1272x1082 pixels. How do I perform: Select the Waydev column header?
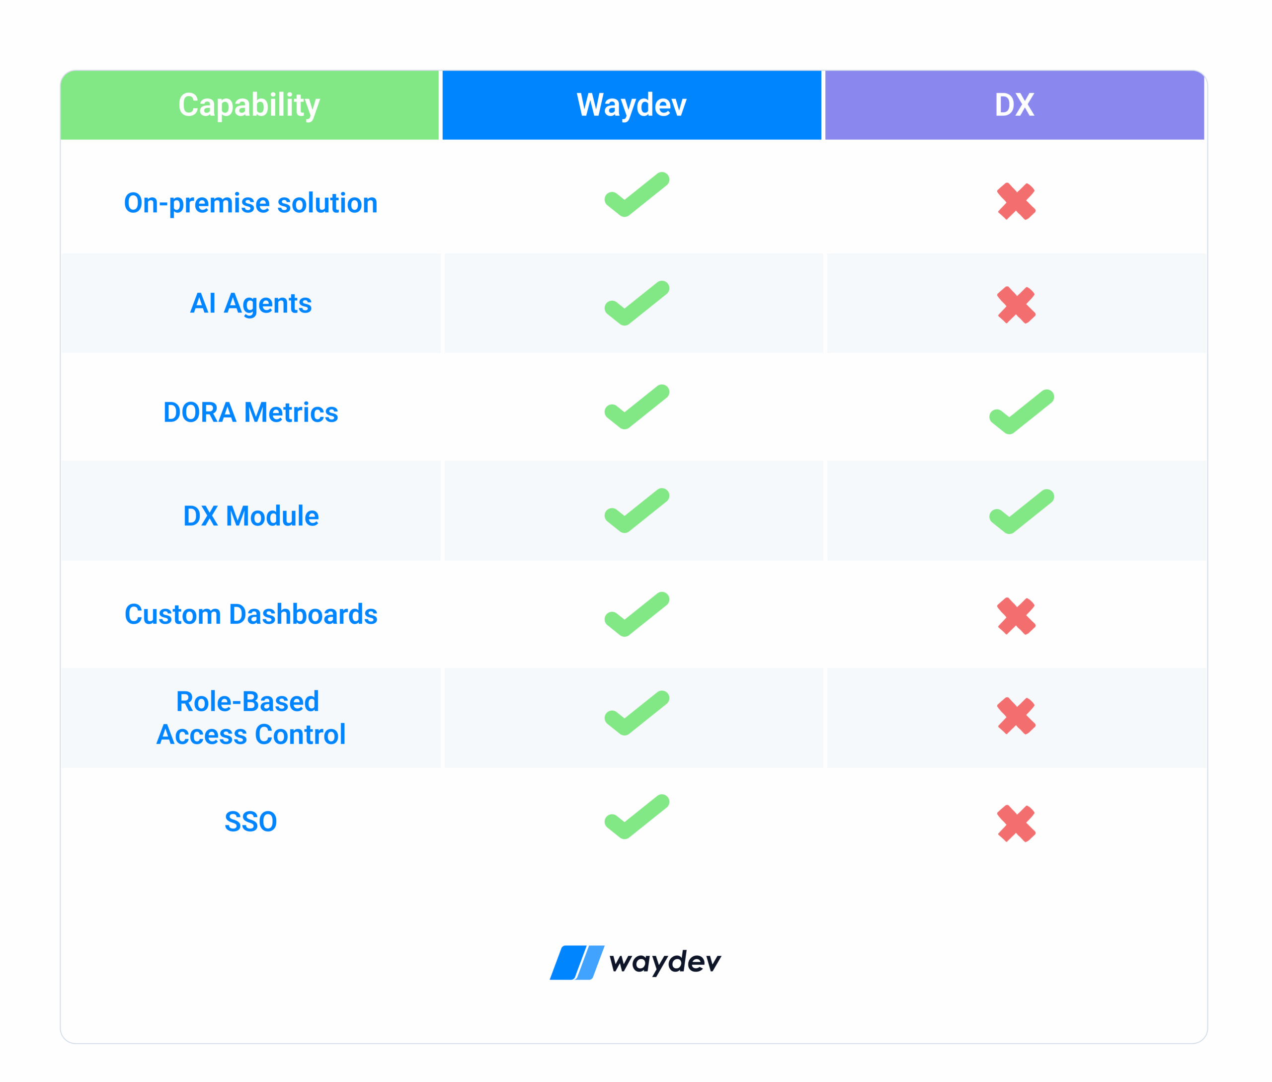632,105
